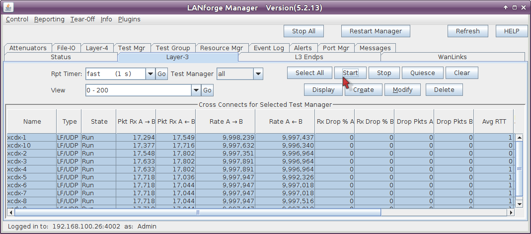Expand the Test Manager dropdown
This screenshot has width=531, height=234.
[x=258, y=74]
